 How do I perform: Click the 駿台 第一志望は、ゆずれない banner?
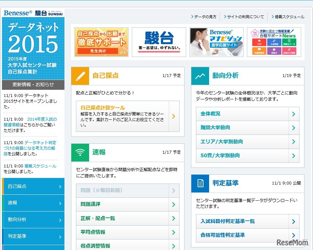coord(159,41)
